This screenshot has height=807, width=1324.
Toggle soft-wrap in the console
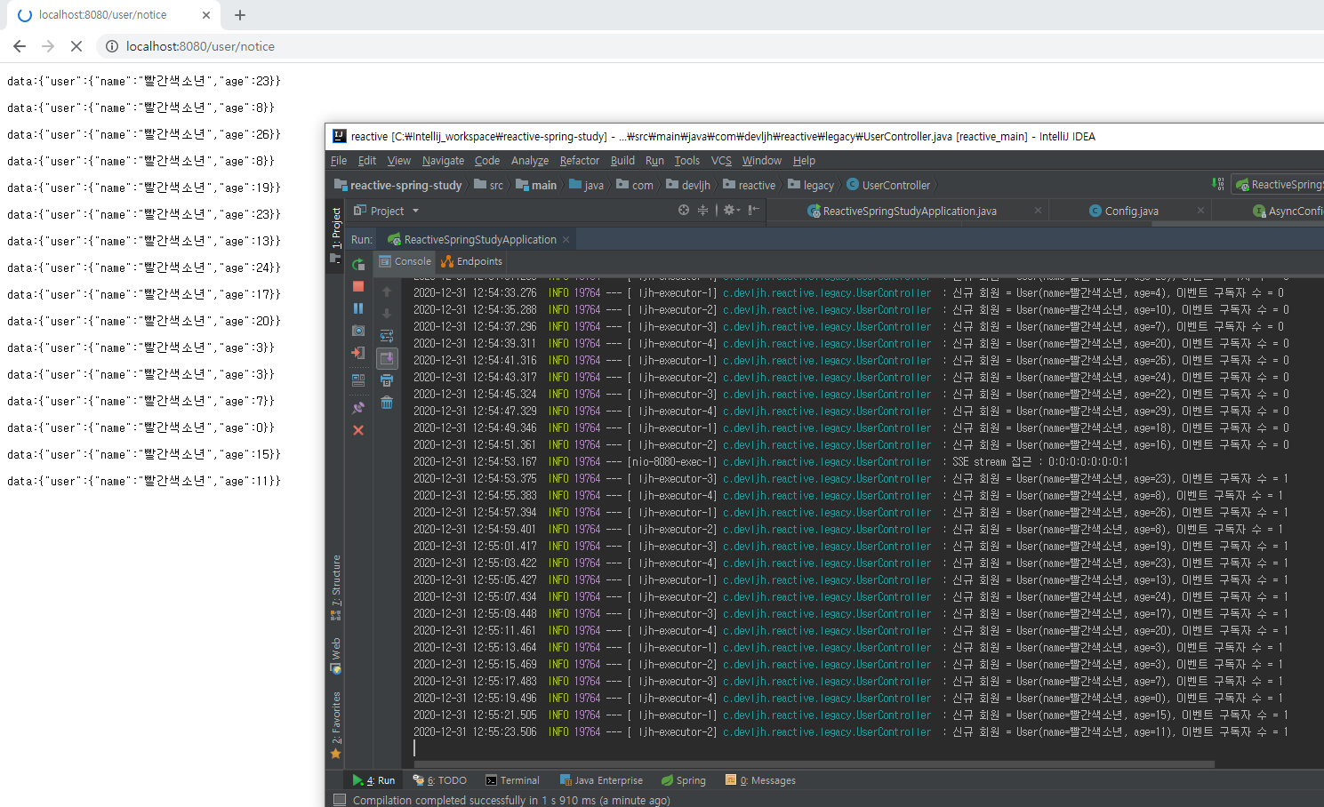click(387, 336)
